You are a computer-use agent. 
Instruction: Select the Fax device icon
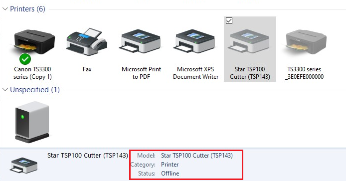(x=87, y=42)
